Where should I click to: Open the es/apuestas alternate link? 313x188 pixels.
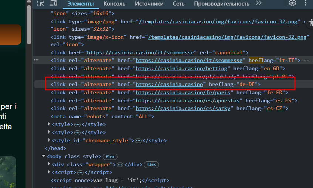[188, 100]
